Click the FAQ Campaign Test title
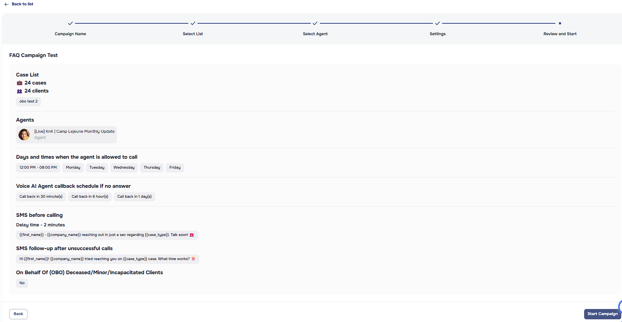 pos(33,55)
